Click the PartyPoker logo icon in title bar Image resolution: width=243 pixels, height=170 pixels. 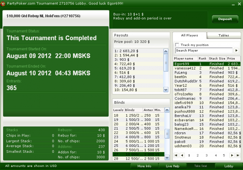(3, 3)
